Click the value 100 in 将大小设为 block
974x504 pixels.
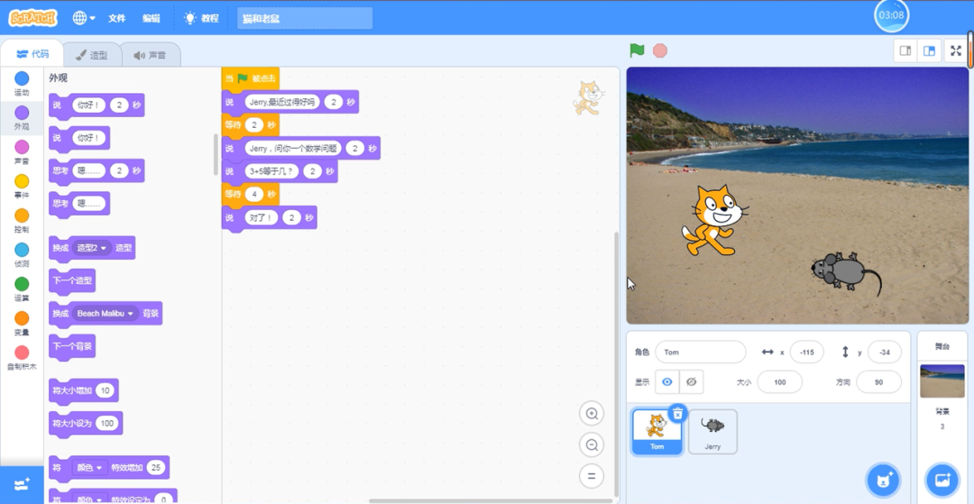107,424
